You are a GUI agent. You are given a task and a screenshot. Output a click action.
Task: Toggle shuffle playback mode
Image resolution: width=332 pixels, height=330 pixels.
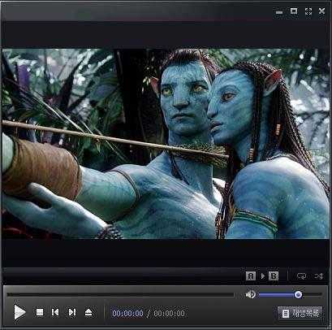(x=319, y=276)
